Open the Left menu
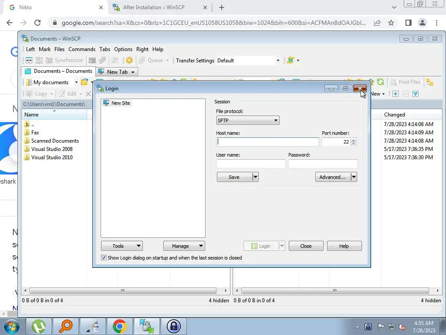 pos(30,49)
